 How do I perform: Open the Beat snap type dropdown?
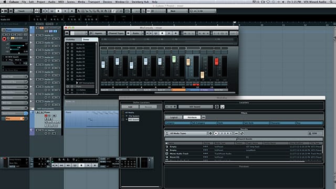(x=177, y=11)
